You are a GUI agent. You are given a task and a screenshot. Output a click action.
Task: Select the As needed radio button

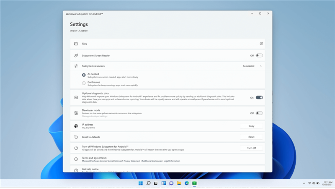84,75
